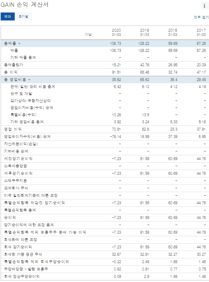Select the 연간 annual tab
This screenshot has width=209, height=282.
[x=8, y=16]
